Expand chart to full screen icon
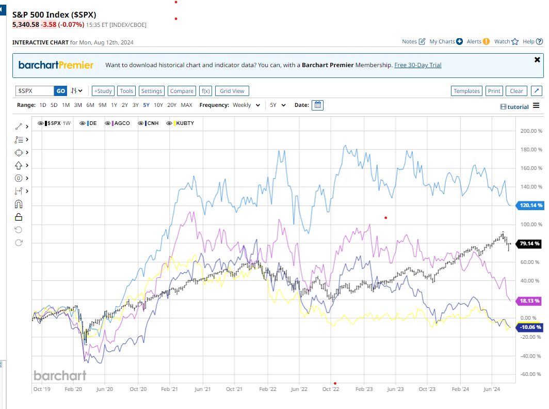The height and width of the screenshot is (409, 549). pyautogui.click(x=537, y=91)
